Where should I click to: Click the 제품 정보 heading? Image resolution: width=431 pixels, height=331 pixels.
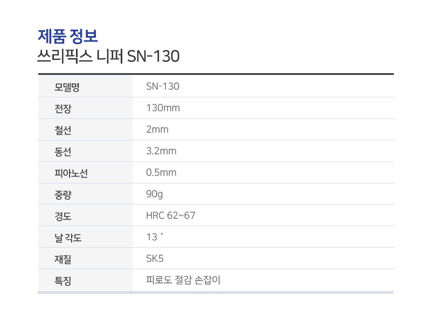point(68,36)
